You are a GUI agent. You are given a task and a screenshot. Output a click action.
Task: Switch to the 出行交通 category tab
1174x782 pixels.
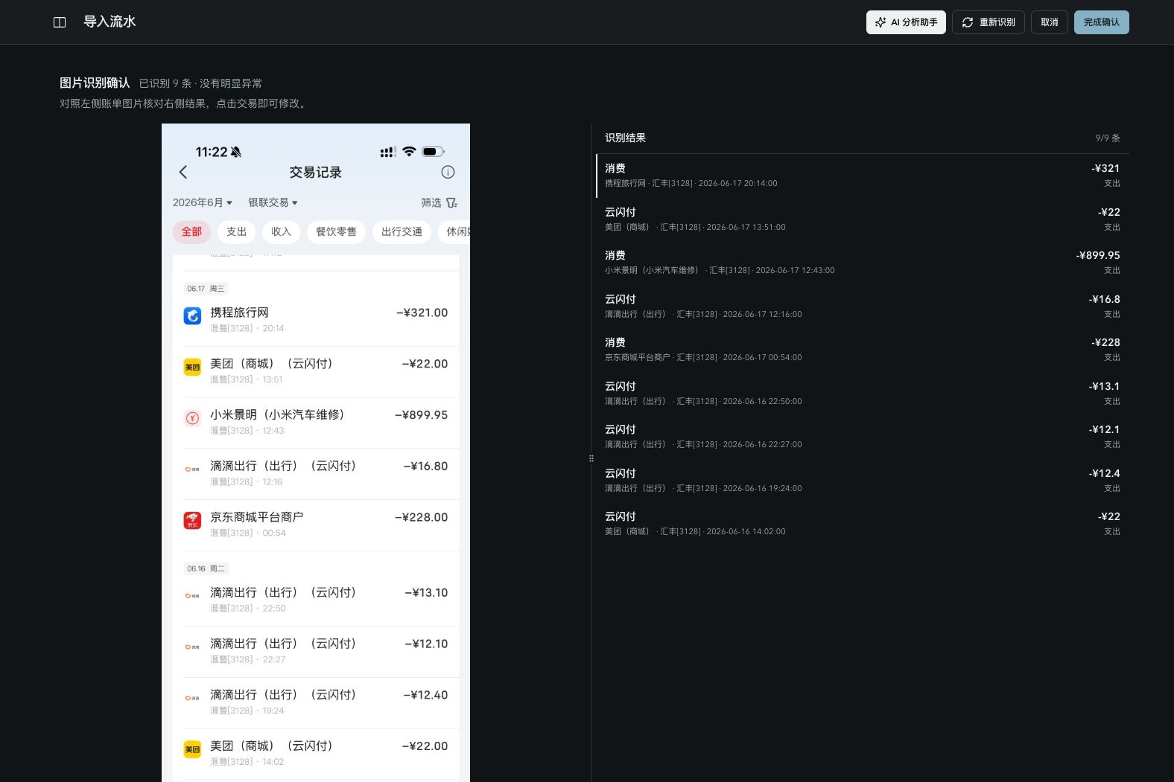coord(402,231)
